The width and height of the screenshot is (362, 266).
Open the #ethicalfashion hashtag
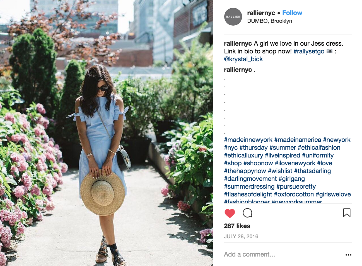click(x=319, y=147)
